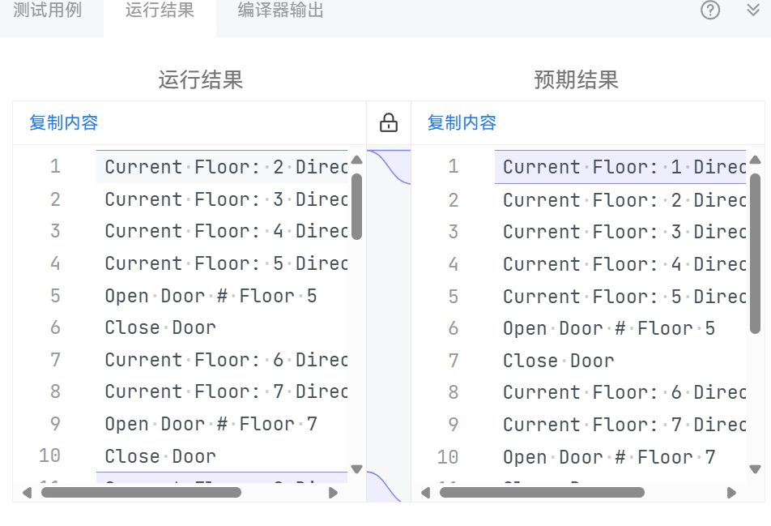Copy content of the 运行结果 pane

click(64, 123)
